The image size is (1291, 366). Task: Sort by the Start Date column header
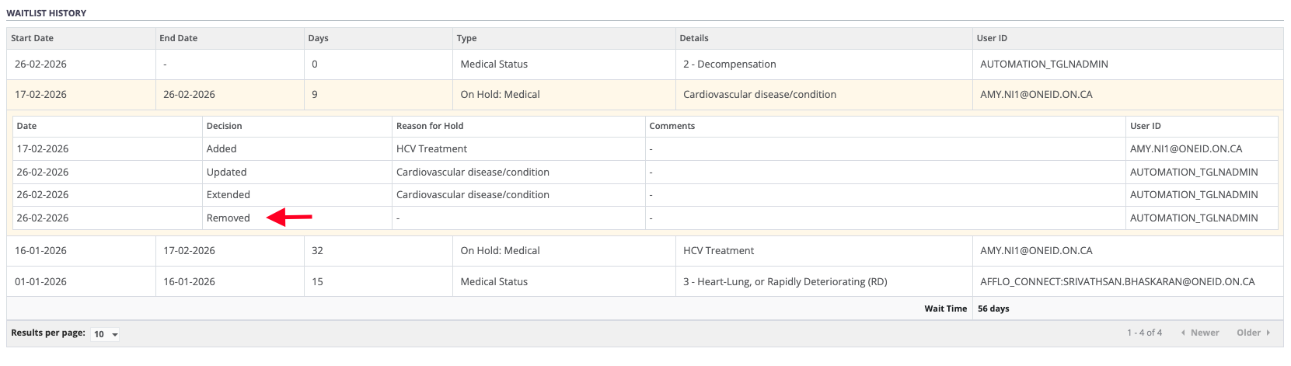coord(32,38)
